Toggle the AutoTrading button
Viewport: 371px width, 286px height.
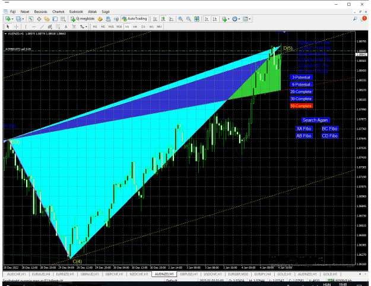134,18
